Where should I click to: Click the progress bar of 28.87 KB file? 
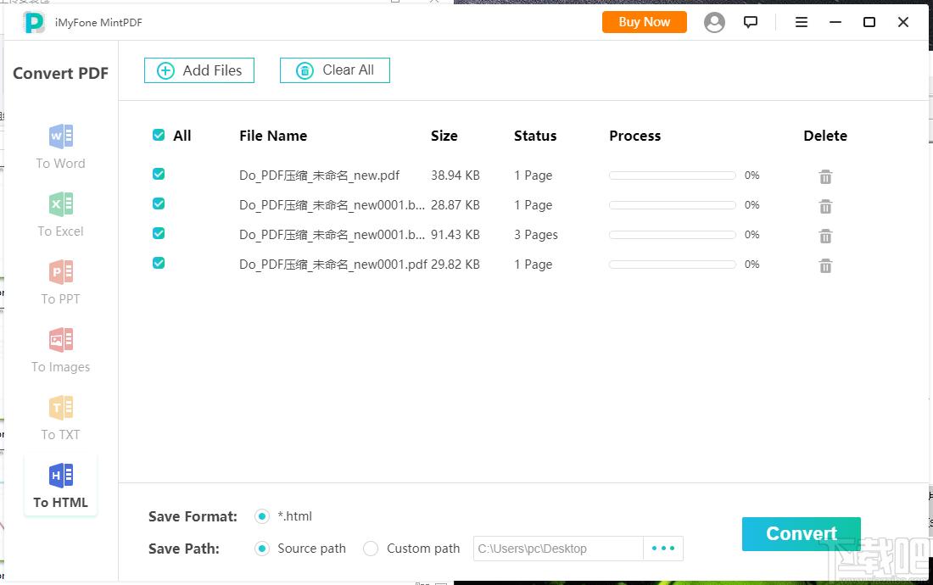(x=673, y=205)
